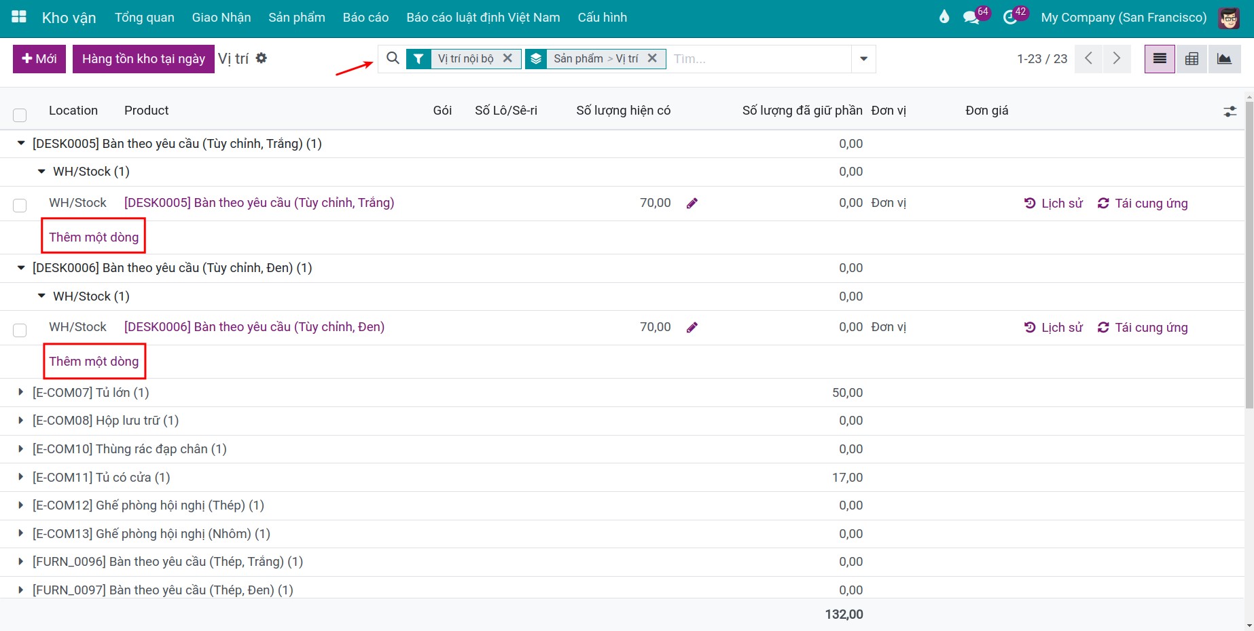
Task: Open optional columns adjust icon
Action: [x=1230, y=111]
